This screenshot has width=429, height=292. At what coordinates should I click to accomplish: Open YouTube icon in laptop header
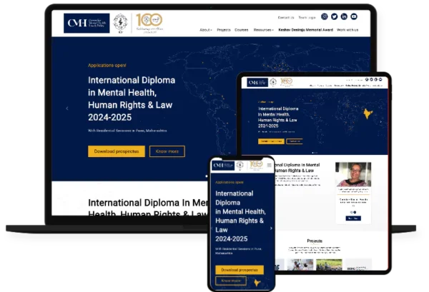click(x=354, y=16)
